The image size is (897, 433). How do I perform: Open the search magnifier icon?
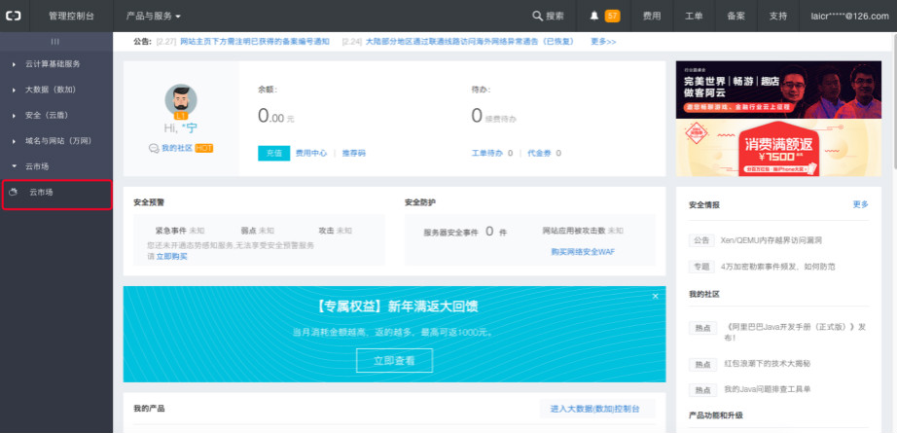(537, 16)
